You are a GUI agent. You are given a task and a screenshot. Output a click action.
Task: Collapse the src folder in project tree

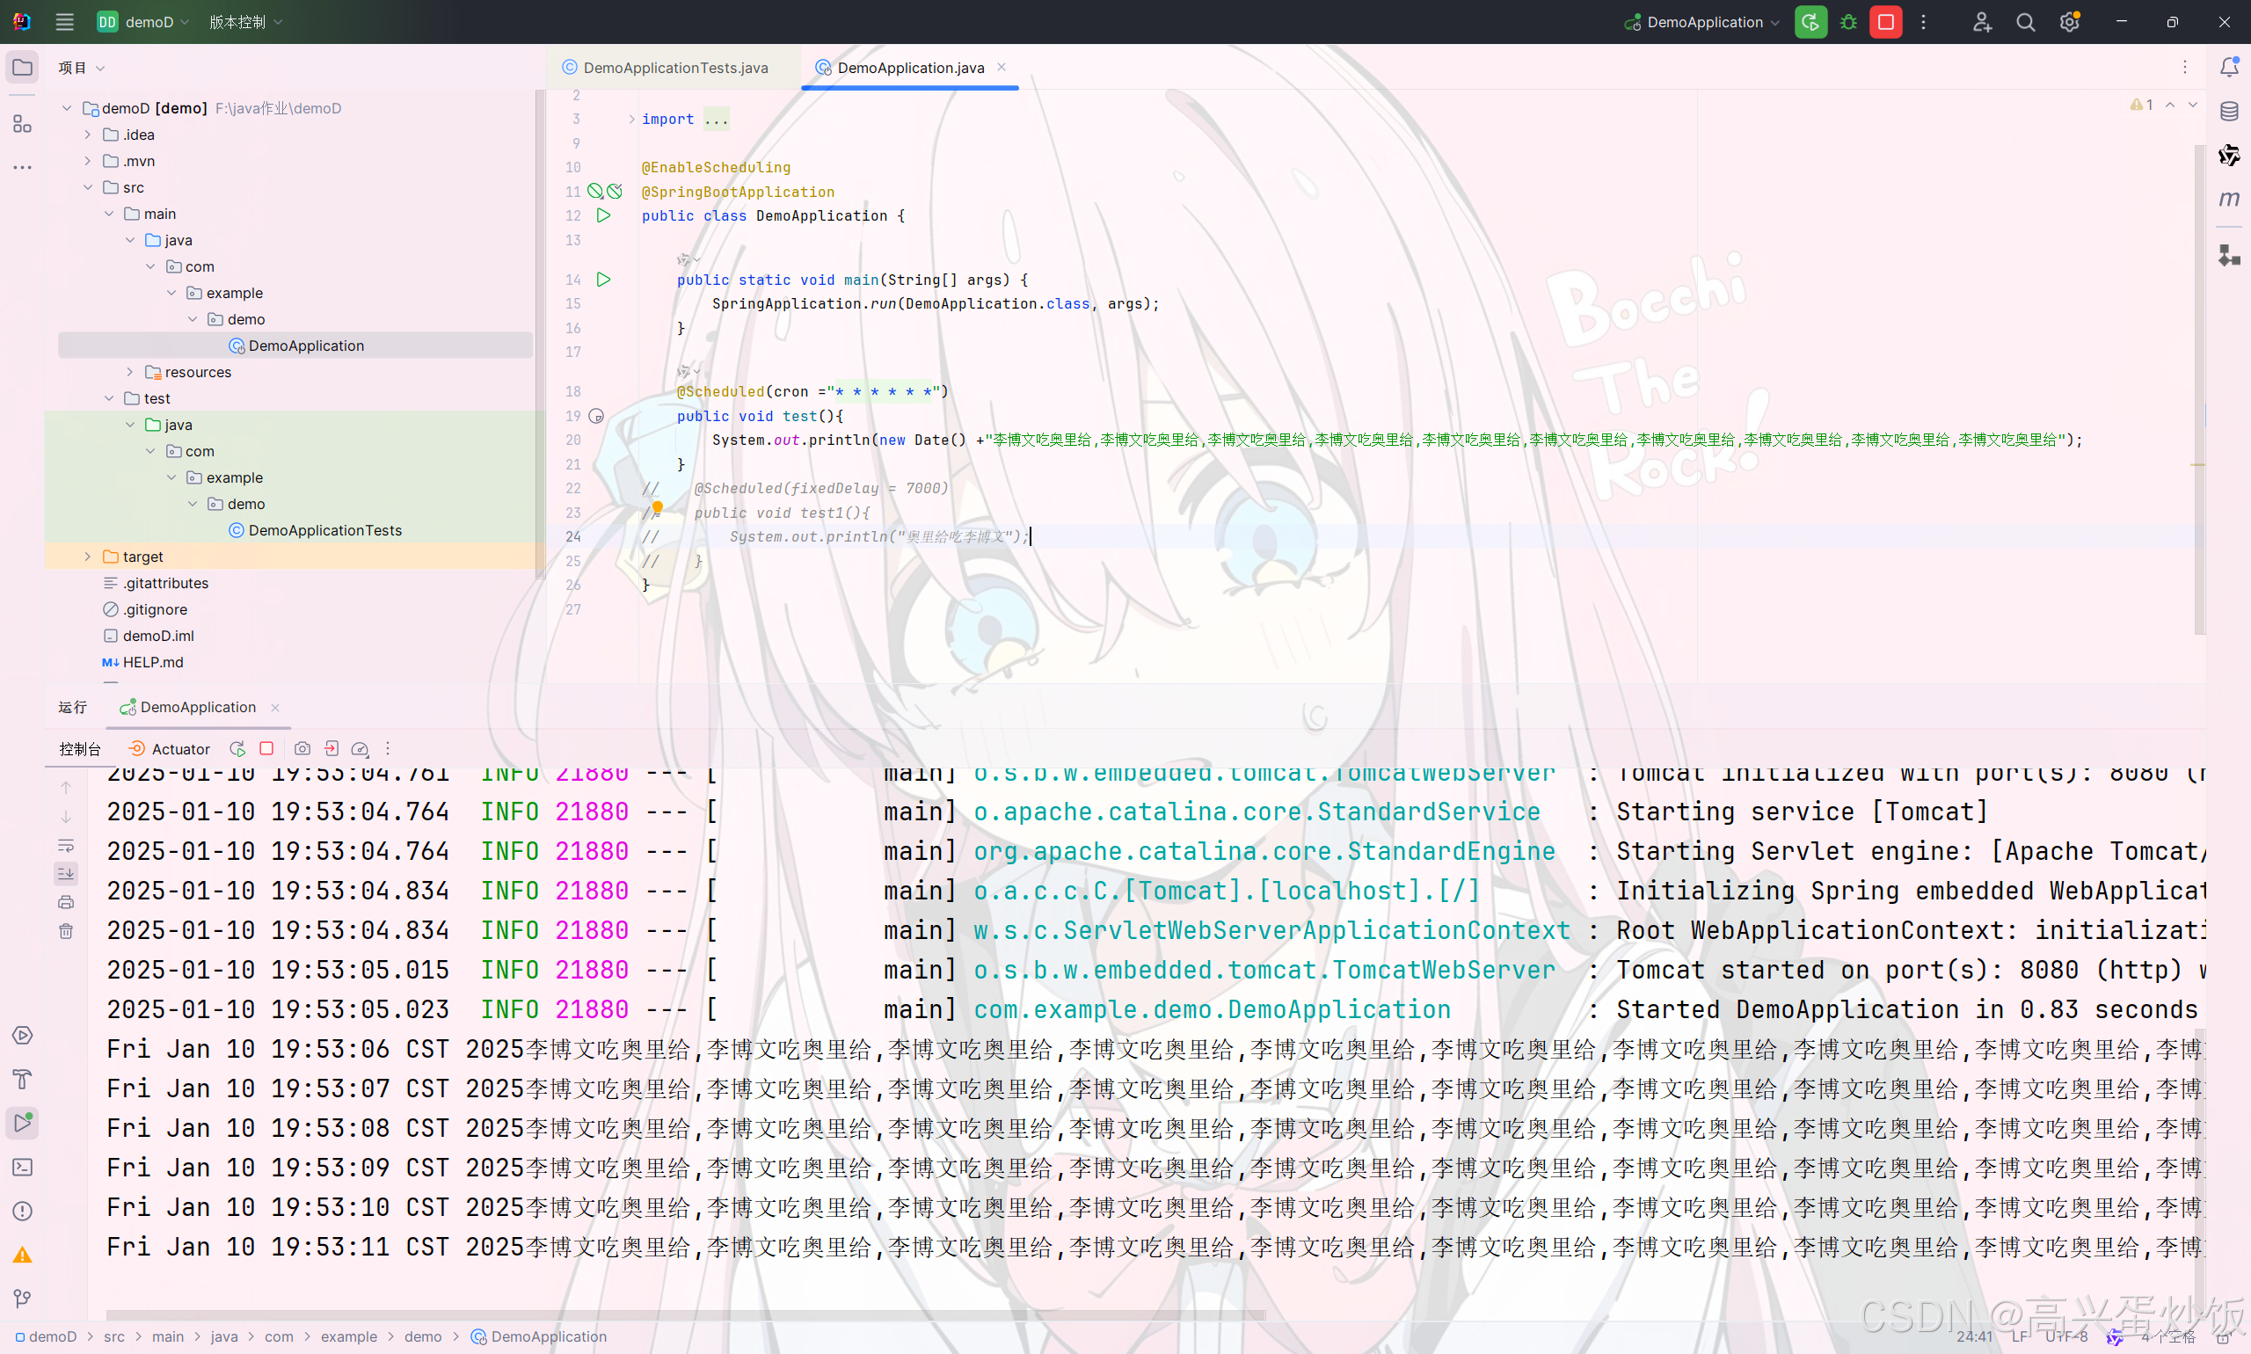pos(88,187)
